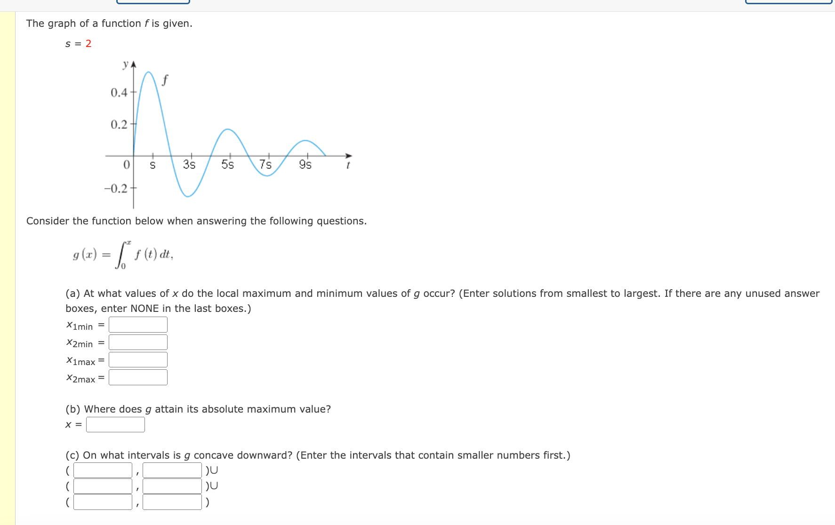This screenshot has height=525, width=835.
Task: Click the second interval's left box in part (c)
Action: [x=103, y=485]
